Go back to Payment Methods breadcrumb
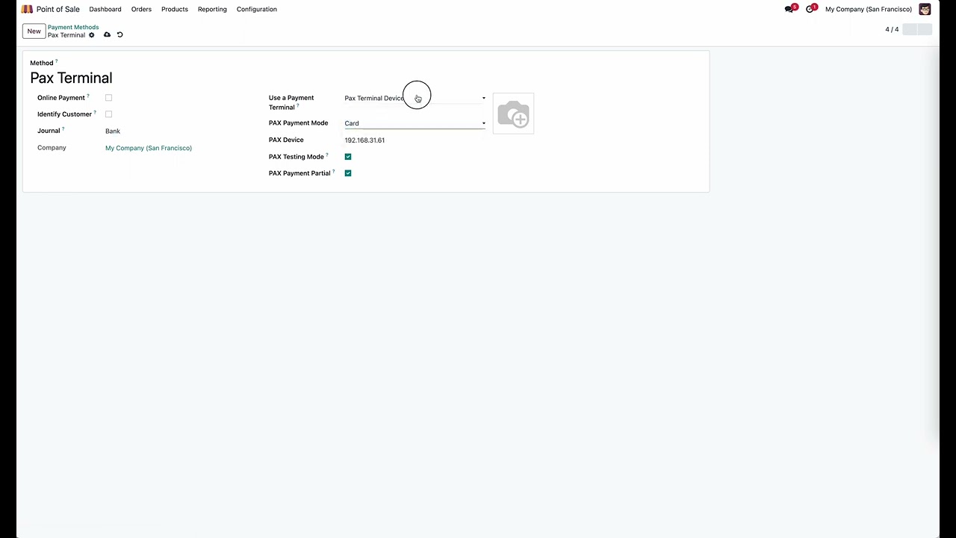 [x=73, y=27]
